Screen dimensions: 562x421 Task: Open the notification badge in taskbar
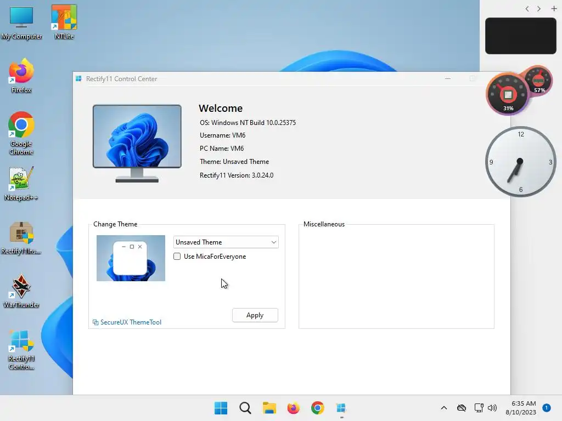pos(546,408)
